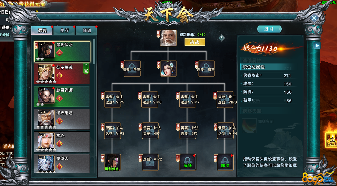The image size is (337, 186).
Task: Unlock the third 护法 slot via 解锁
Action: [188, 162]
